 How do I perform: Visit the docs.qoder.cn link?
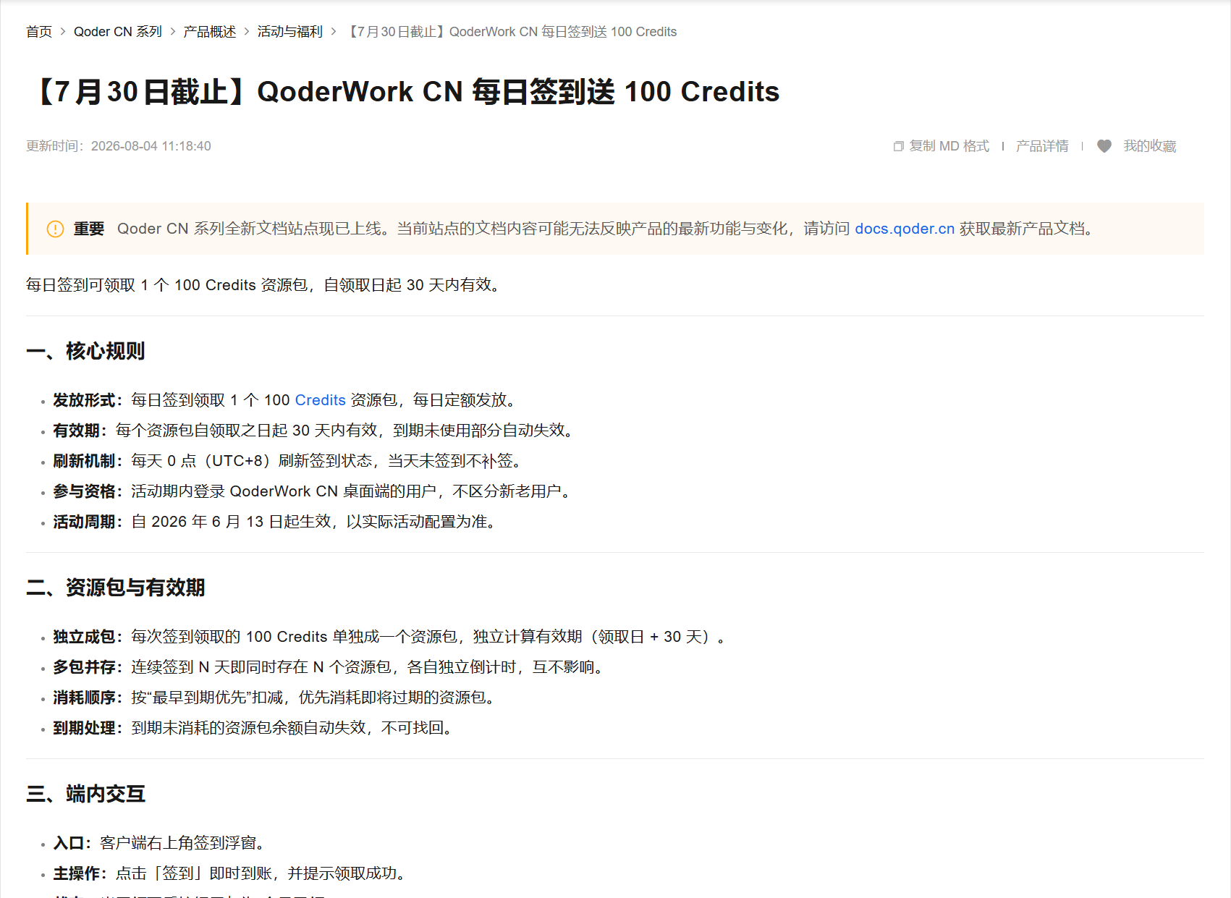(x=905, y=229)
